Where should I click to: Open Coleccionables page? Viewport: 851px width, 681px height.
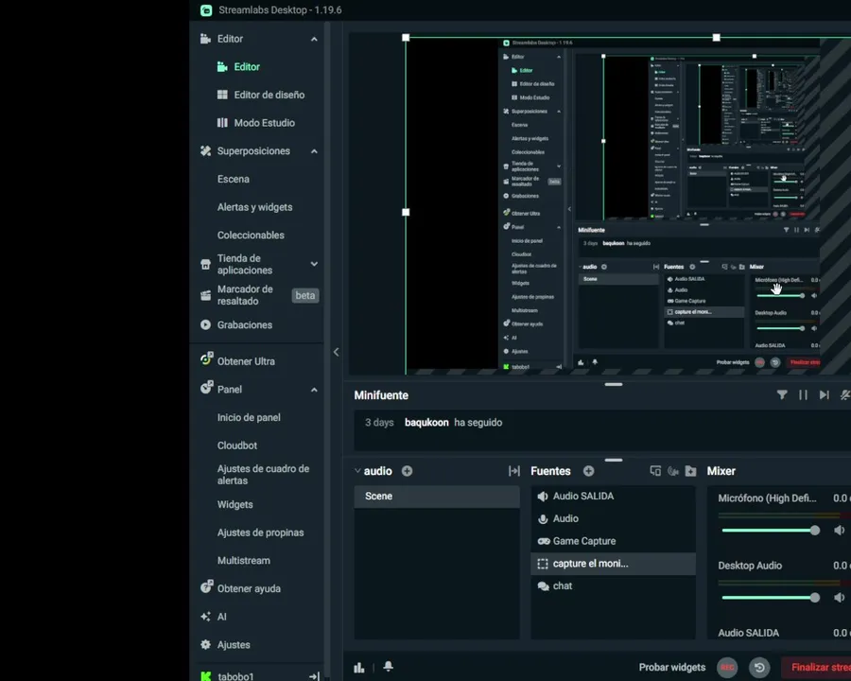click(x=251, y=236)
